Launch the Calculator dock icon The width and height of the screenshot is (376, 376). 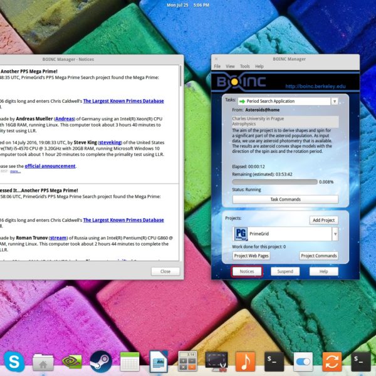click(188, 362)
